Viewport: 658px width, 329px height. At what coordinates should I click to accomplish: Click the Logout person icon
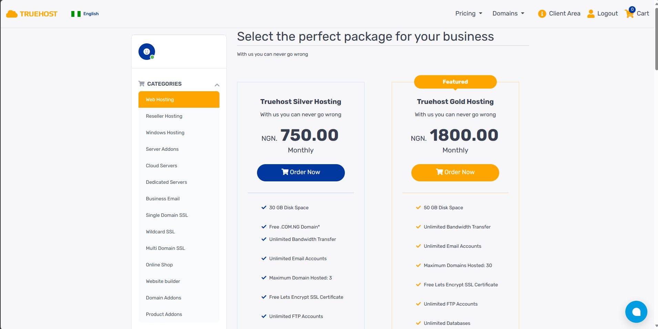(590, 13)
